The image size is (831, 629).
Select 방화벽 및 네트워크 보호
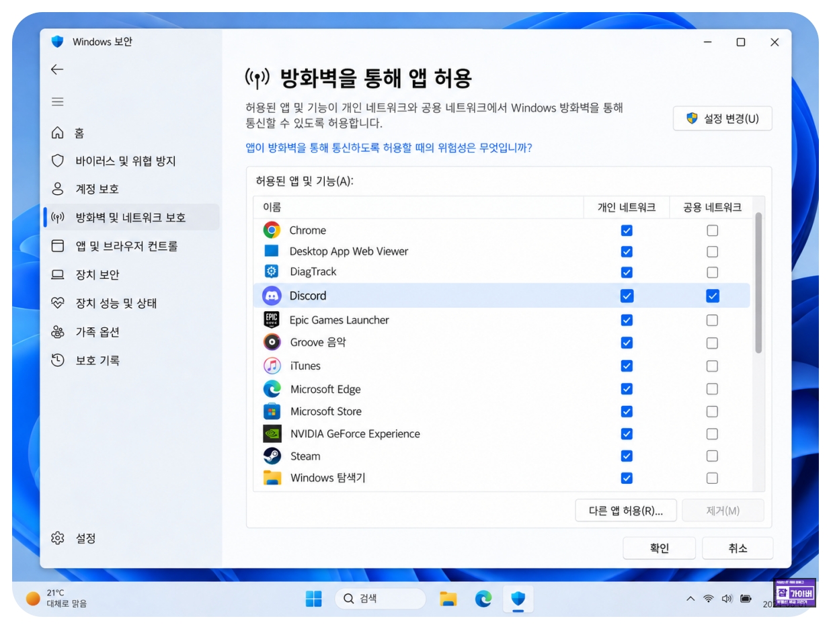coord(131,217)
